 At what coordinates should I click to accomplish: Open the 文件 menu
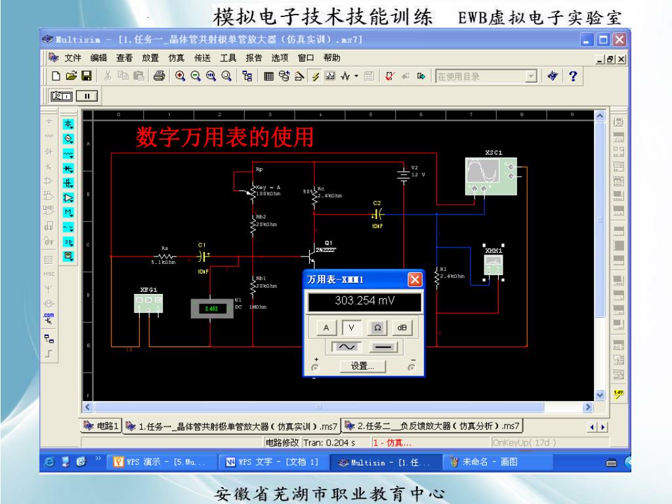click(x=73, y=58)
